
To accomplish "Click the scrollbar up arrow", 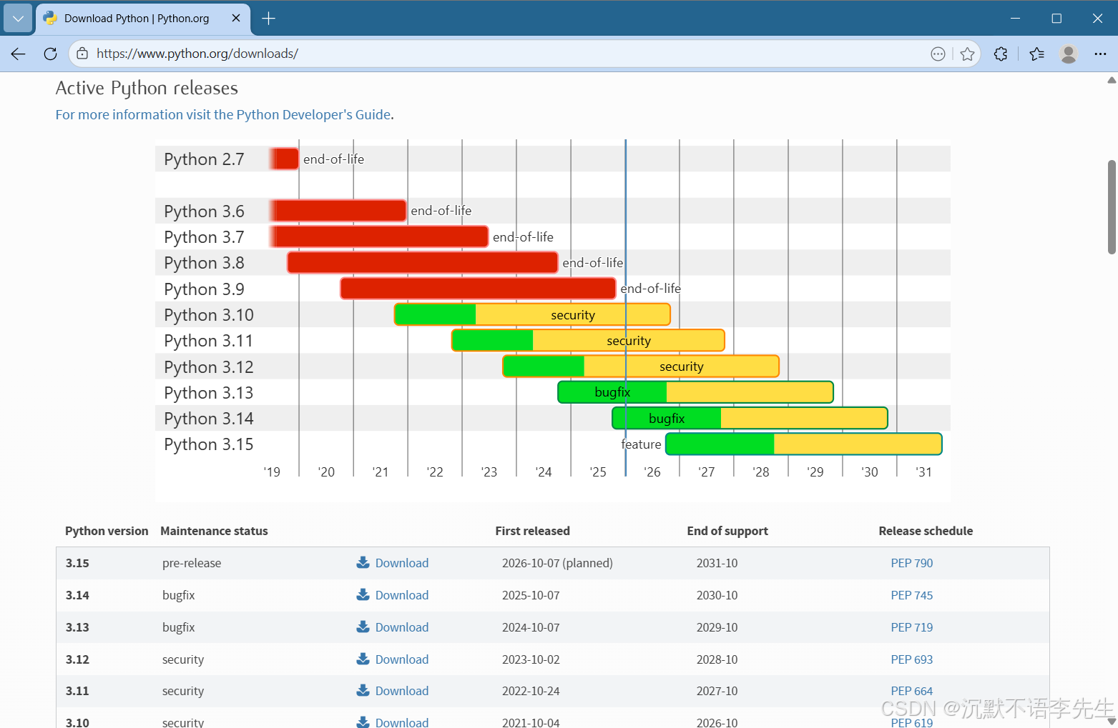I will click(x=1112, y=80).
